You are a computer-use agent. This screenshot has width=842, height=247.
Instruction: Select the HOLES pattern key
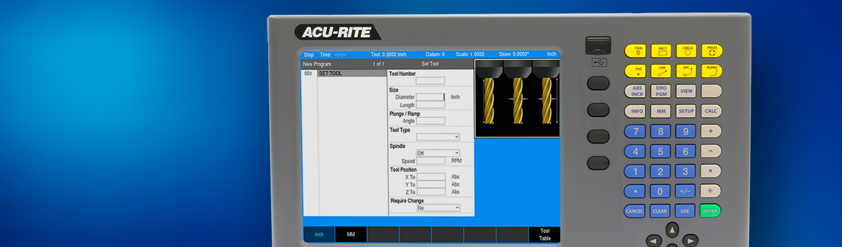[x=711, y=51]
